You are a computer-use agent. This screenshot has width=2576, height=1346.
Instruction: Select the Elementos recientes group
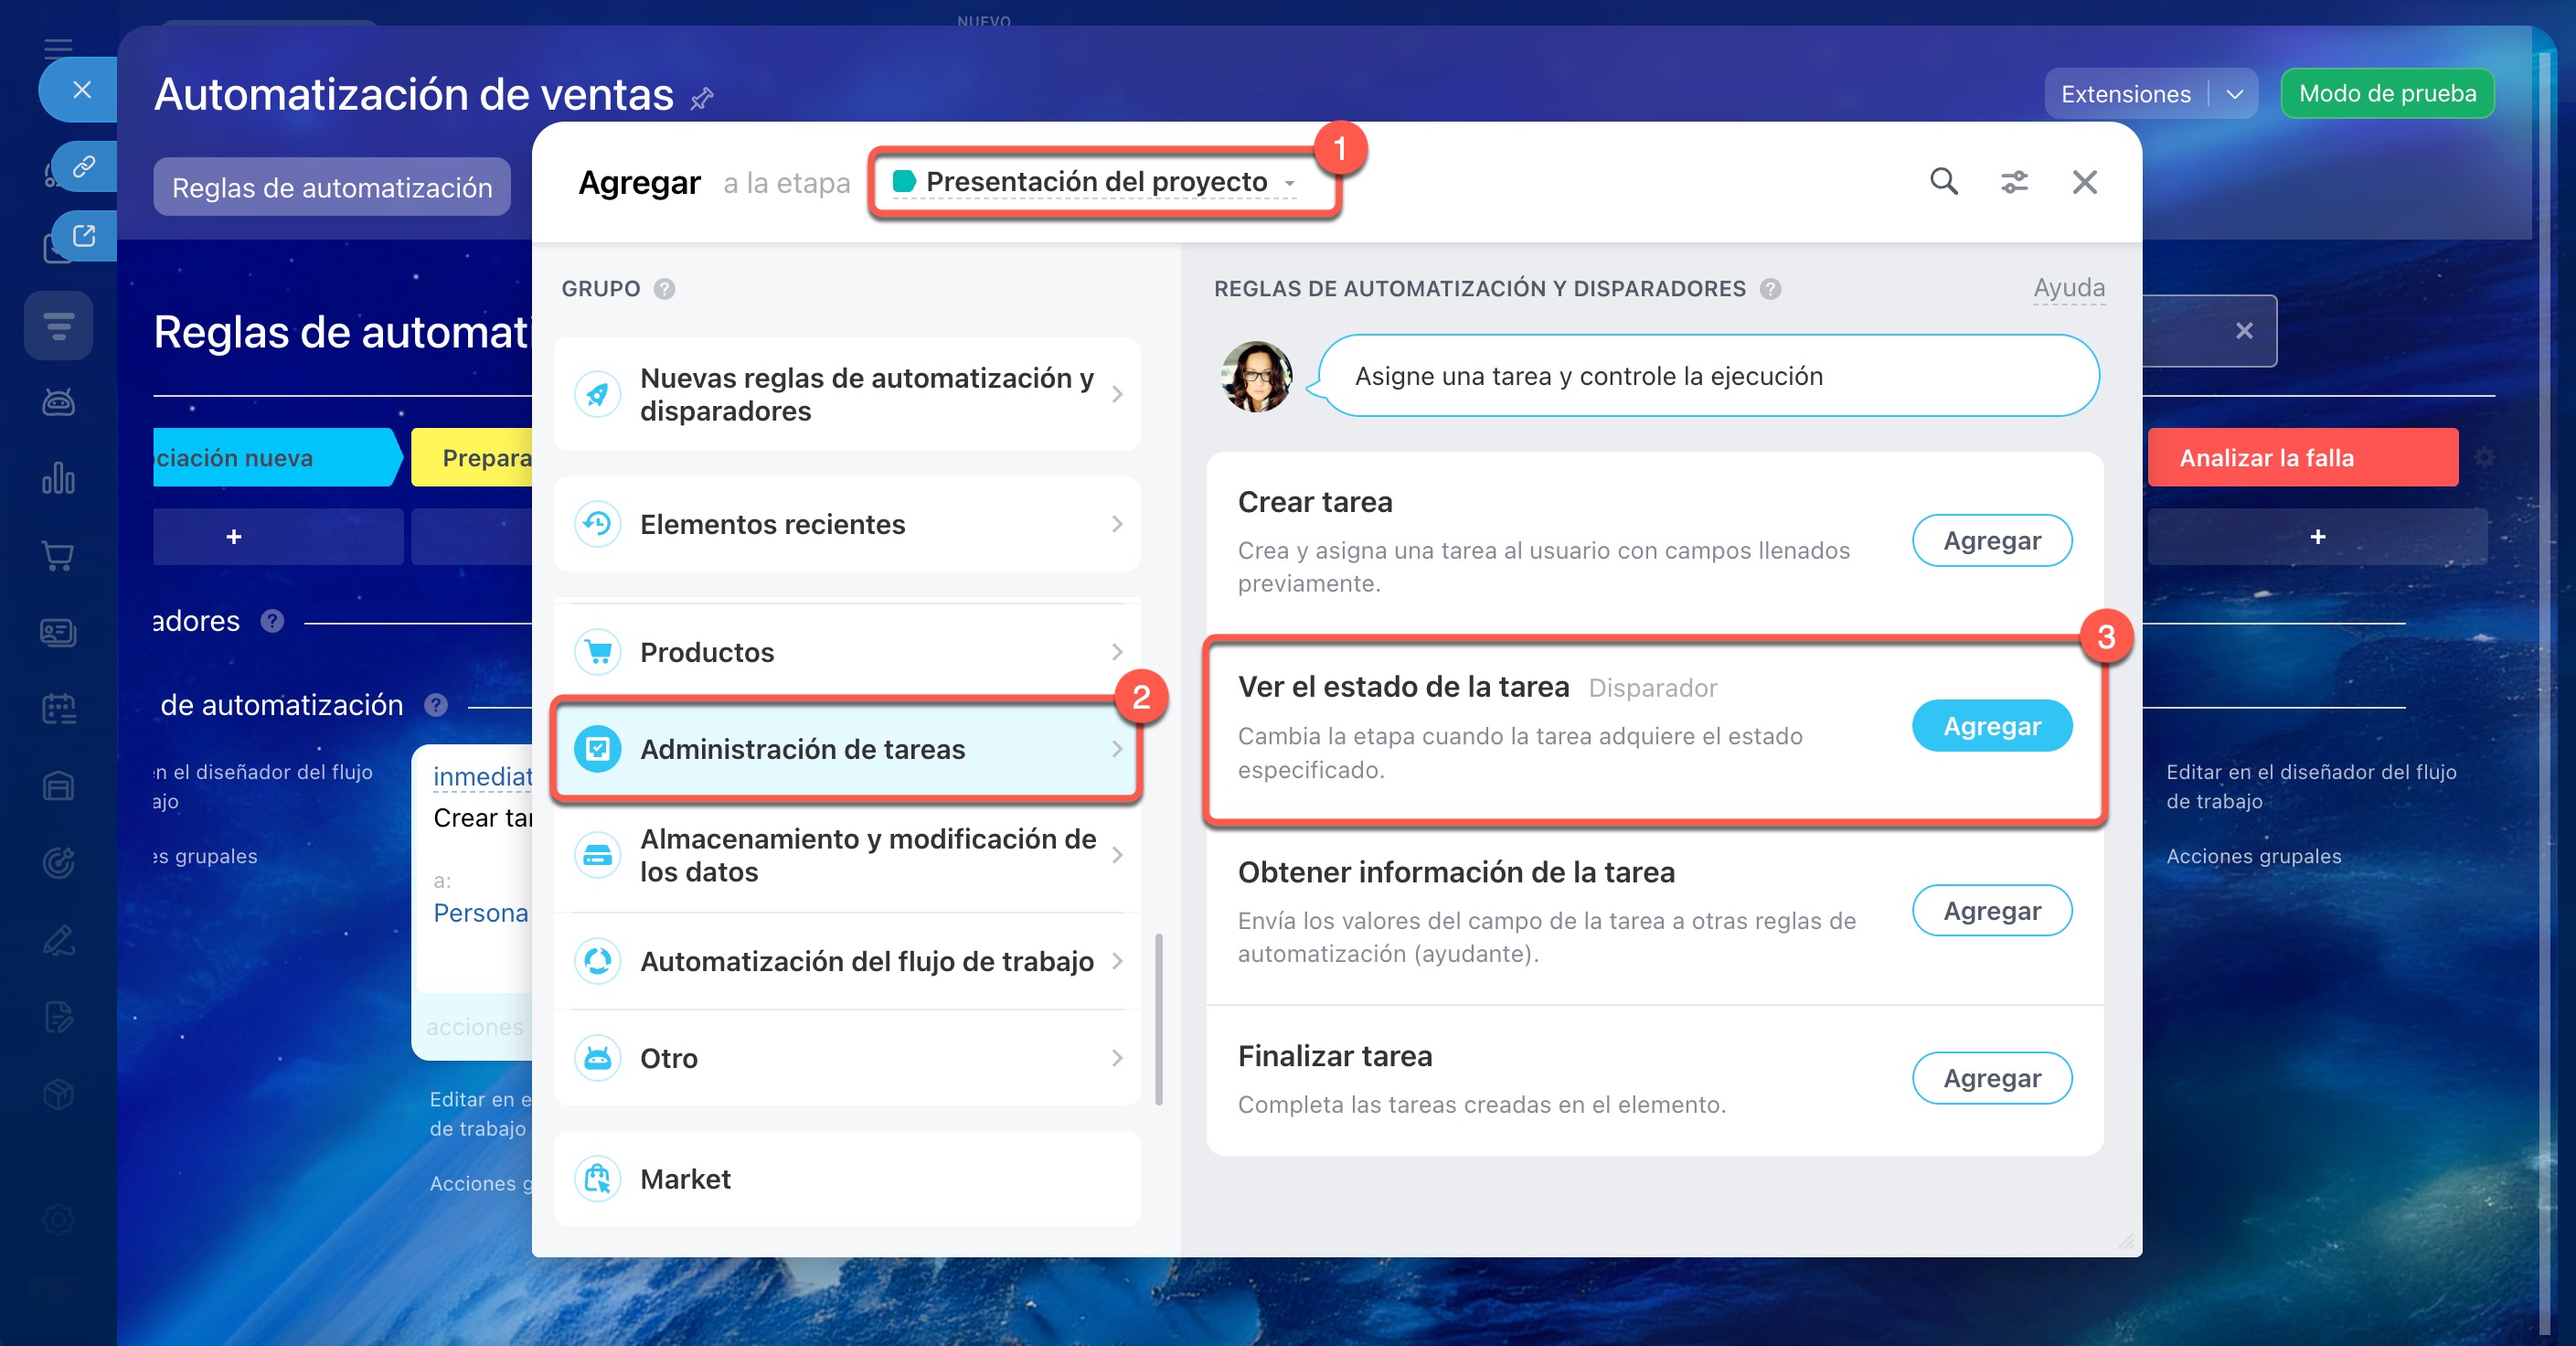point(846,524)
